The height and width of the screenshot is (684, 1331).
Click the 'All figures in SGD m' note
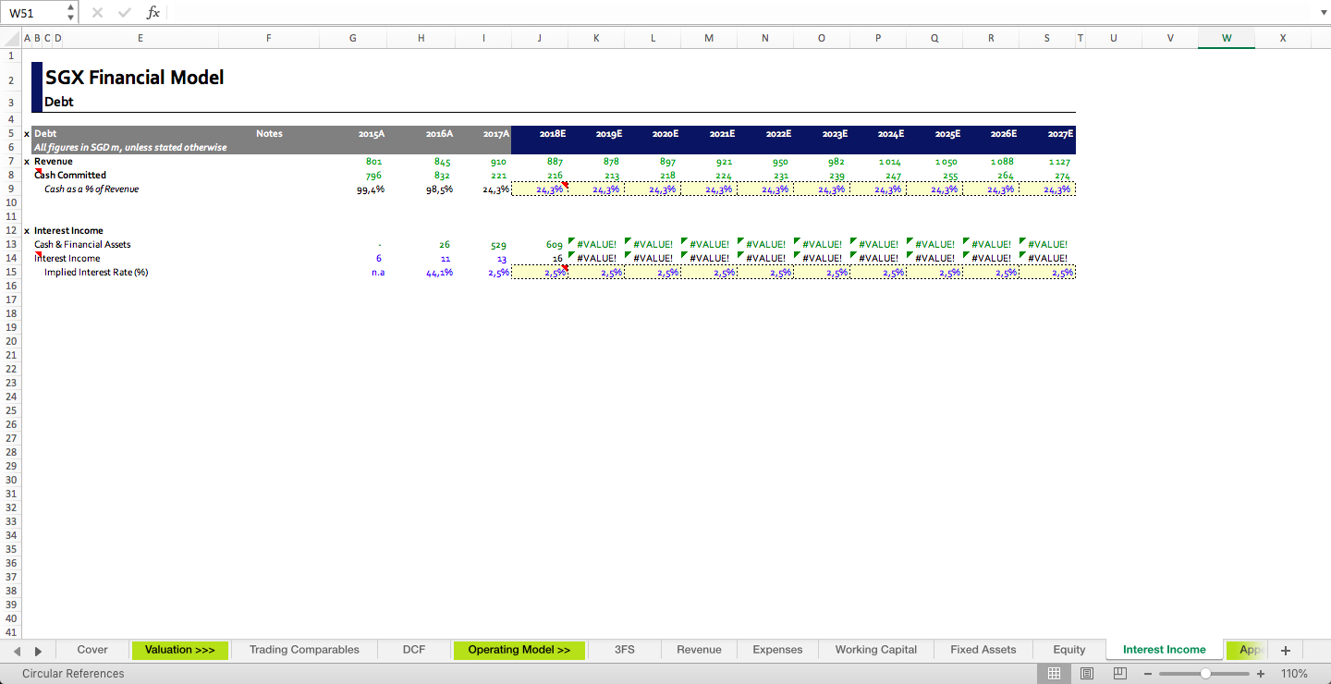click(x=130, y=148)
